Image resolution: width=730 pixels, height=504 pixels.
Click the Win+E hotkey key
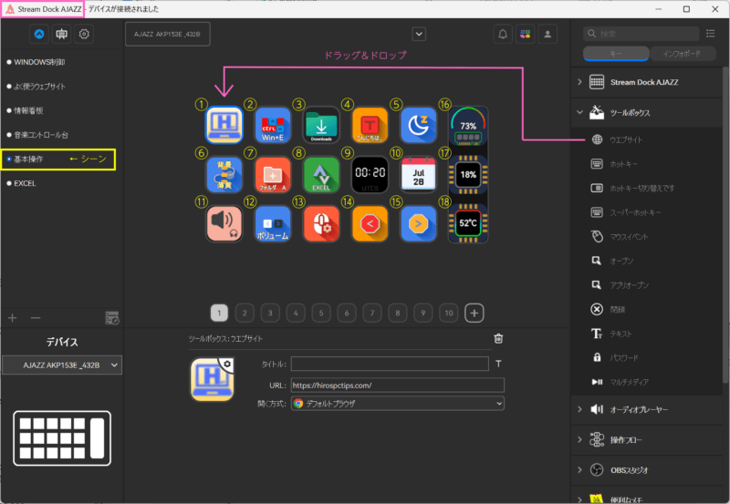[x=273, y=125]
